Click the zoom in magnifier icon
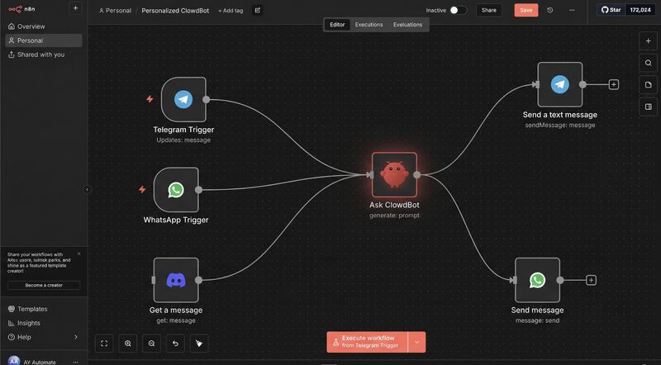 (x=128, y=343)
